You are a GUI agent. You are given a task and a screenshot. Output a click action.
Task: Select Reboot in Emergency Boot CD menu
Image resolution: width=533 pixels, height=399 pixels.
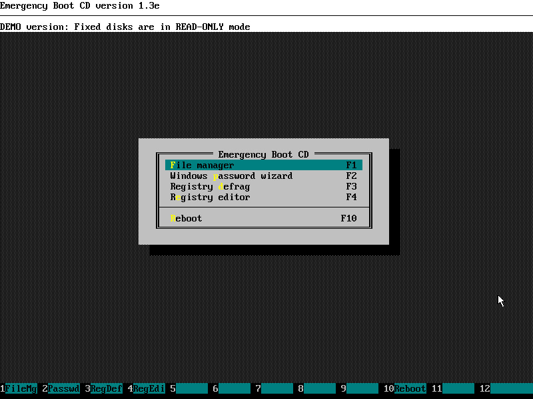[x=264, y=218]
